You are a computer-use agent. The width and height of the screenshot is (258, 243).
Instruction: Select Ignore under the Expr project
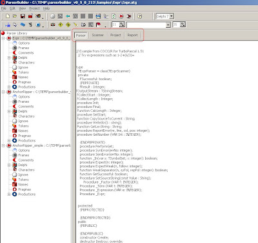pos(23,67)
